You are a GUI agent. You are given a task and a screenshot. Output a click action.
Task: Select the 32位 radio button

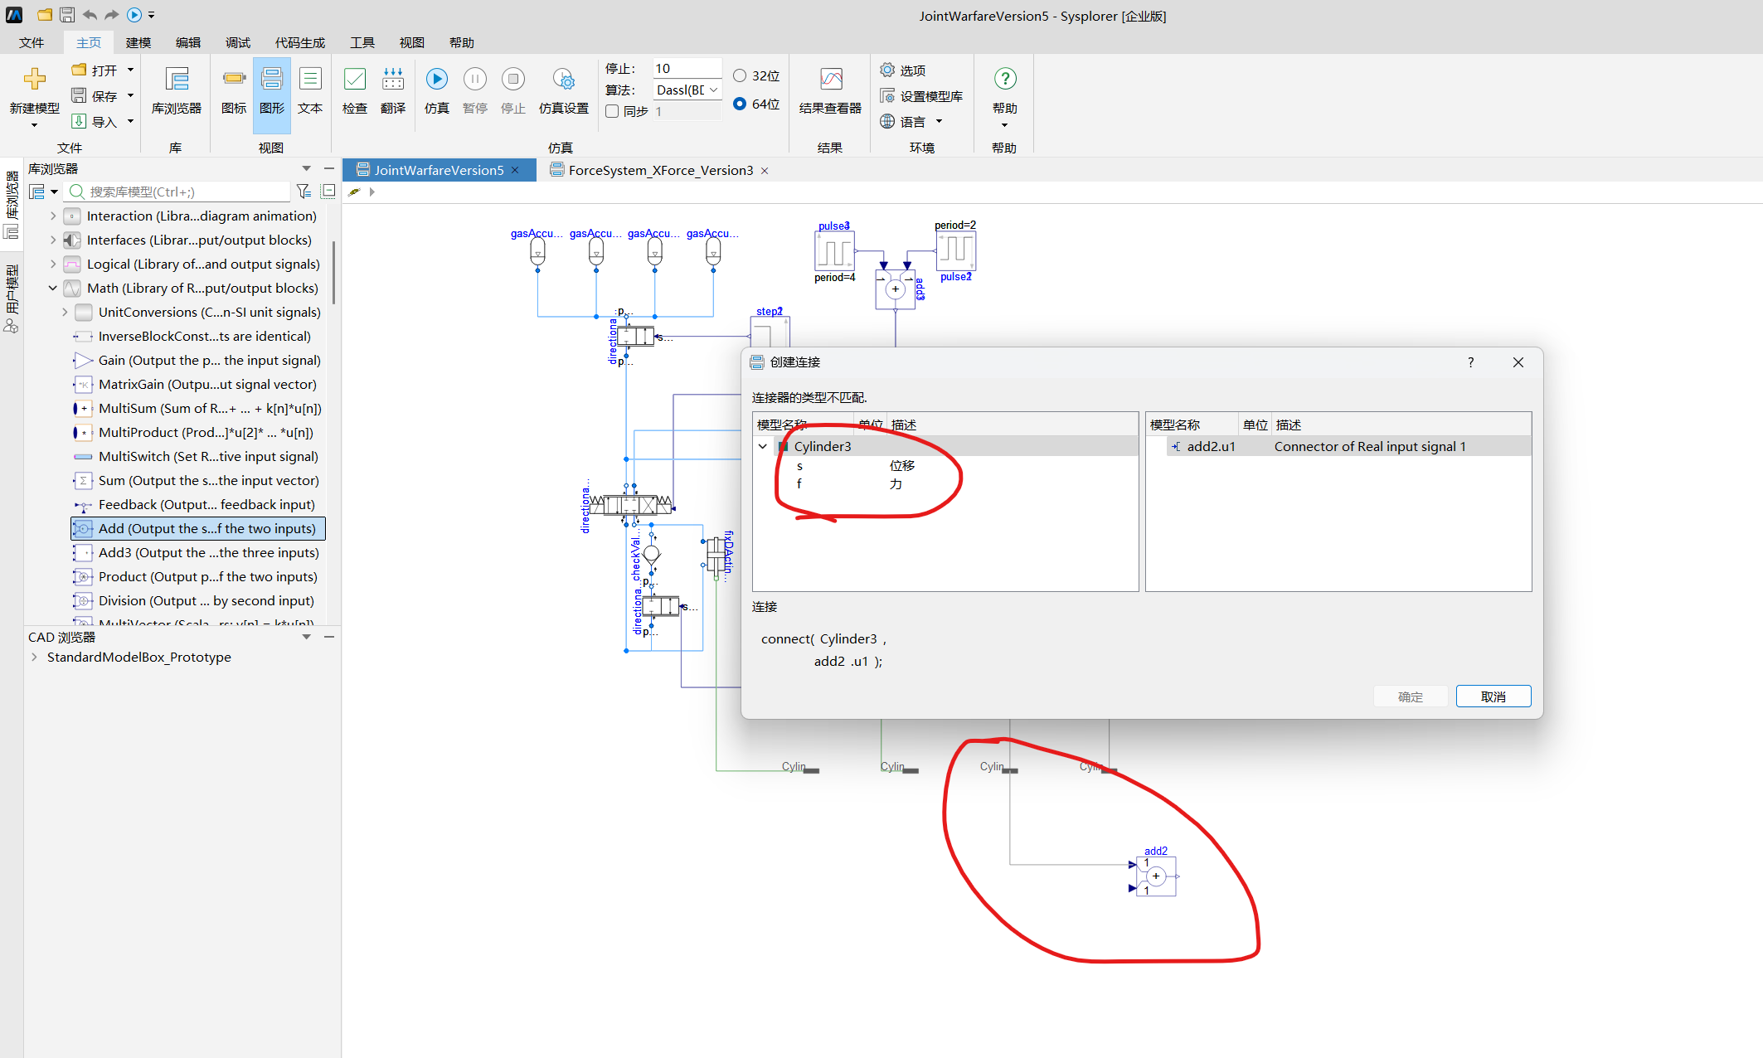[740, 75]
